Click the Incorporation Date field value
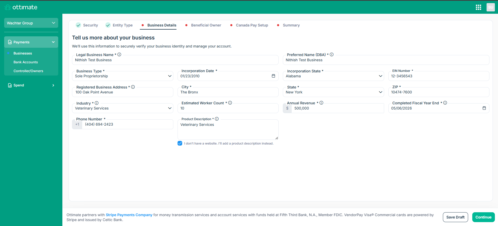The width and height of the screenshot is (498, 226). point(190,76)
